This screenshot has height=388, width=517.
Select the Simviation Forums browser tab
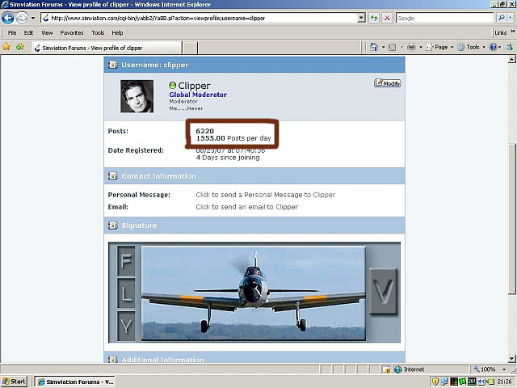point(87,48)
